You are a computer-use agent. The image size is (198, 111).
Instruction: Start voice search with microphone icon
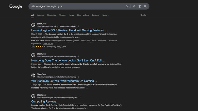[x=134, y=6]
